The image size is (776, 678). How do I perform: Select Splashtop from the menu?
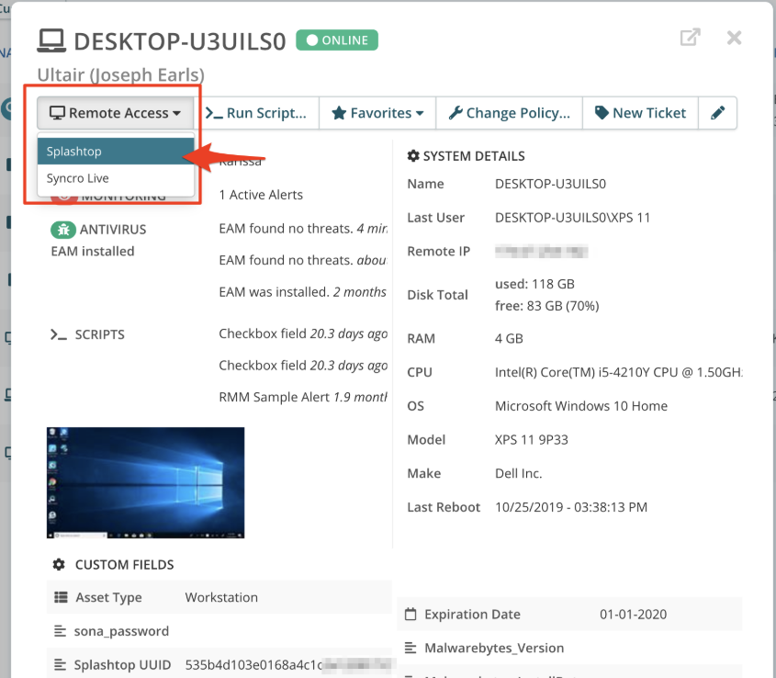coord(116,151)
